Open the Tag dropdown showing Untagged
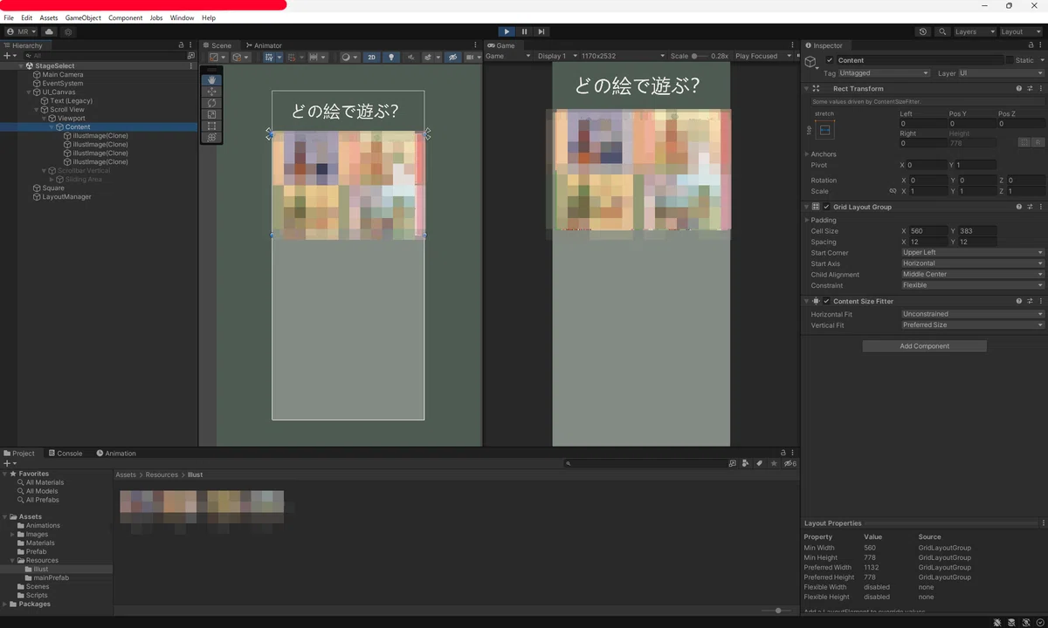 [x=883, y=73]
